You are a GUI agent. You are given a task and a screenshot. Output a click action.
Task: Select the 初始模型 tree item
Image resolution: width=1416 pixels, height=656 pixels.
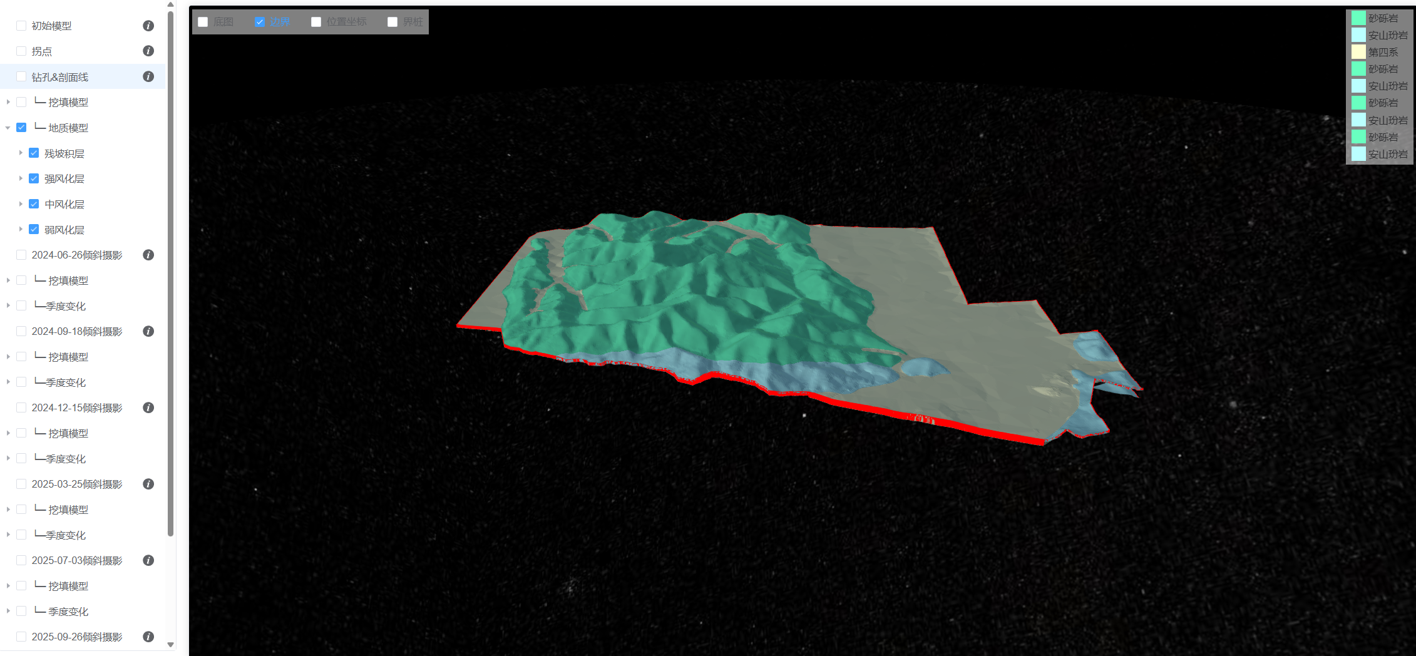[x=51, y=26]
